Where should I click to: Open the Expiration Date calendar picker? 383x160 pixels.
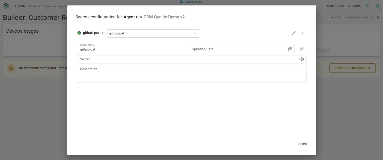pos(290,49)
